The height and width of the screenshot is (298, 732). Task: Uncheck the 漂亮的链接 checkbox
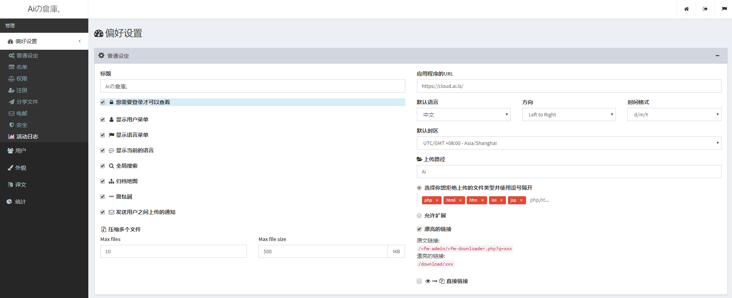(419, 229)
